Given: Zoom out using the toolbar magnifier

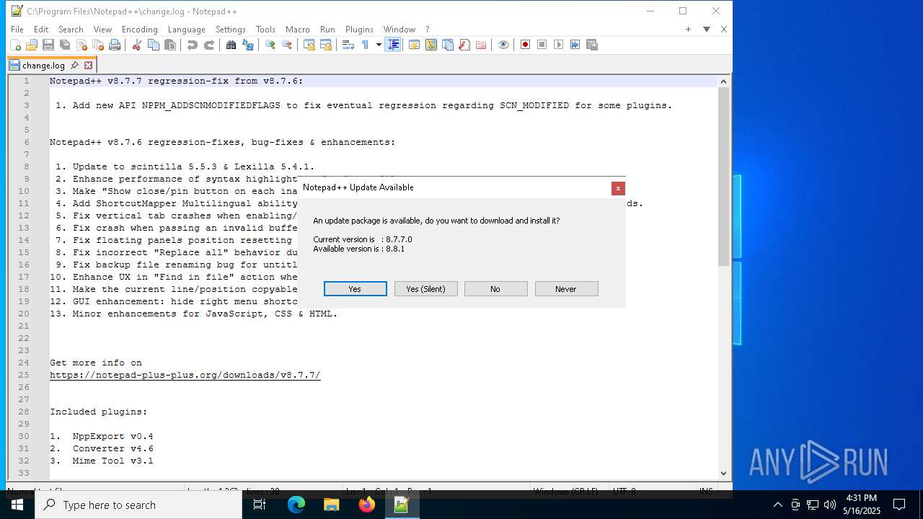Looking at the screenshot, I should click(x=287, y=45).
